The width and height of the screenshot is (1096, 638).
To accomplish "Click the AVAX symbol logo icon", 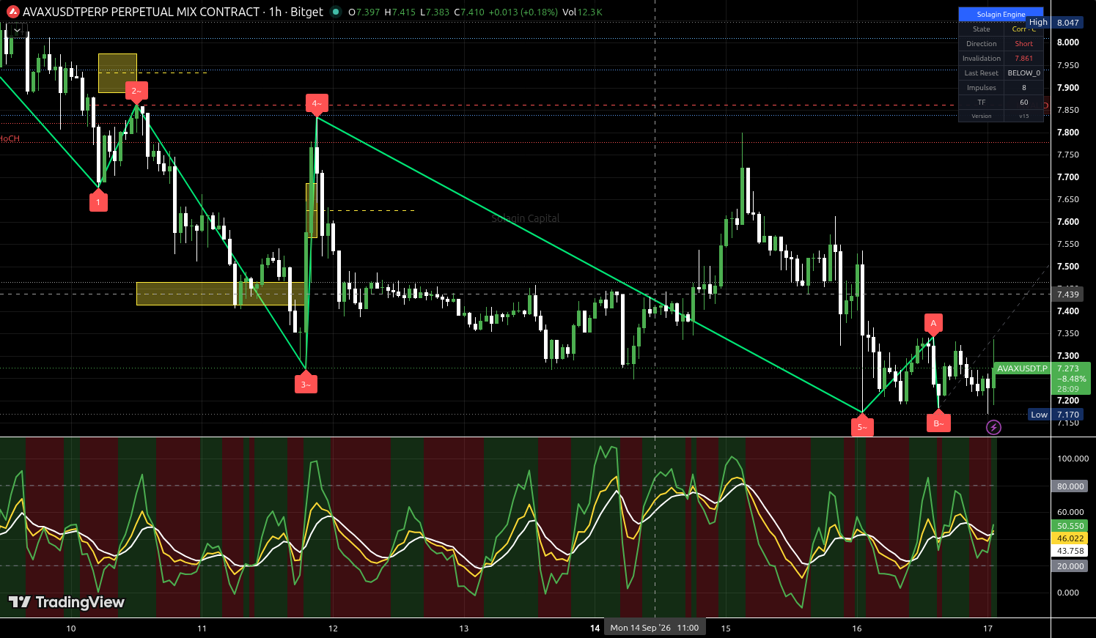I will coord(12,12).
